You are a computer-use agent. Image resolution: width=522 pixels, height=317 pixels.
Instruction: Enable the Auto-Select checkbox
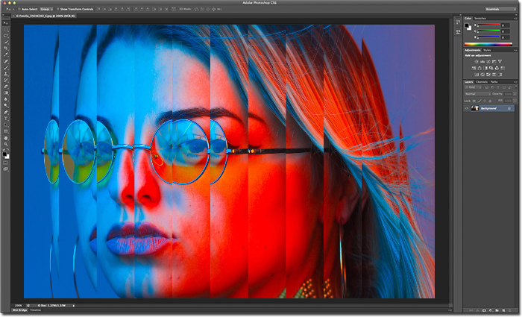point(19,9)
